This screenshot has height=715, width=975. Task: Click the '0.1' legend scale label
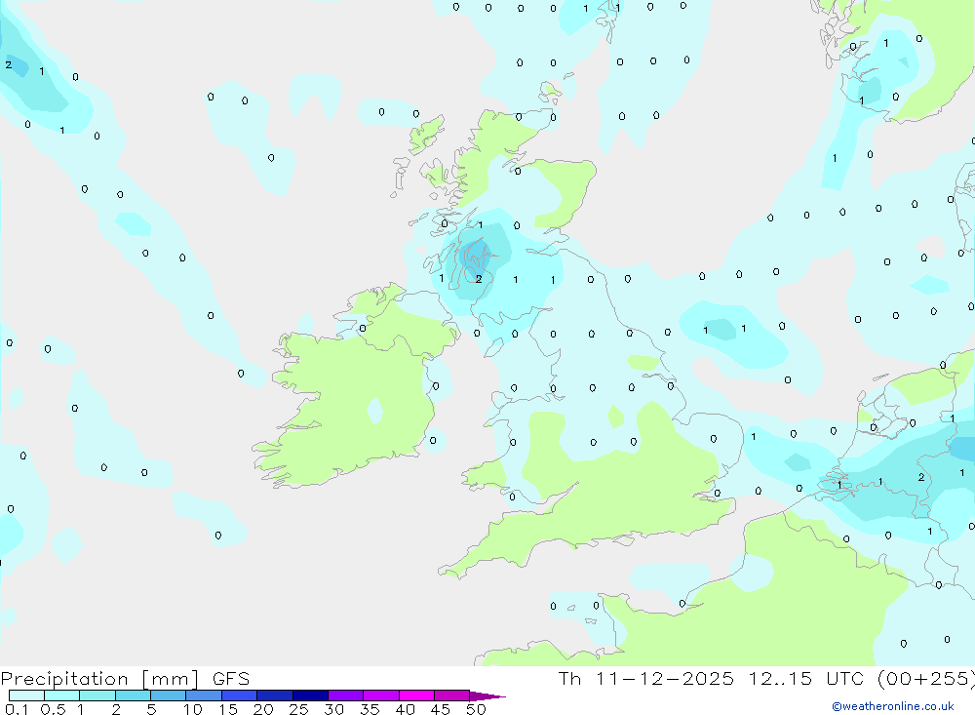(x=17, y=709)
